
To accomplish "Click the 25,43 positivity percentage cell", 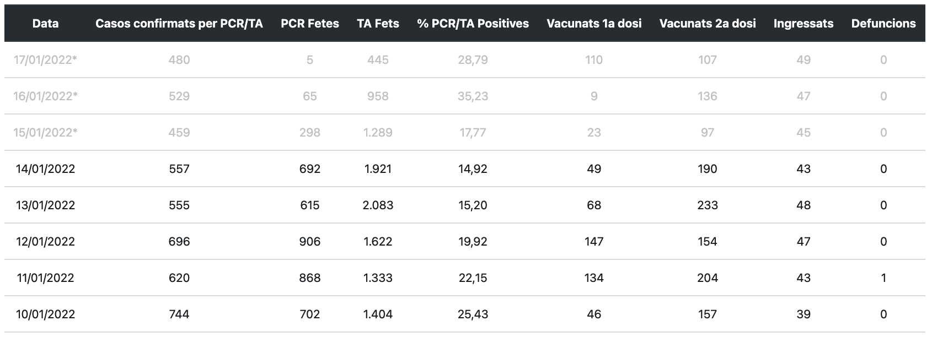I will coord(473,314).
